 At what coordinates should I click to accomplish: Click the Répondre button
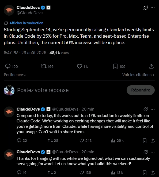[x=141, y=90]
